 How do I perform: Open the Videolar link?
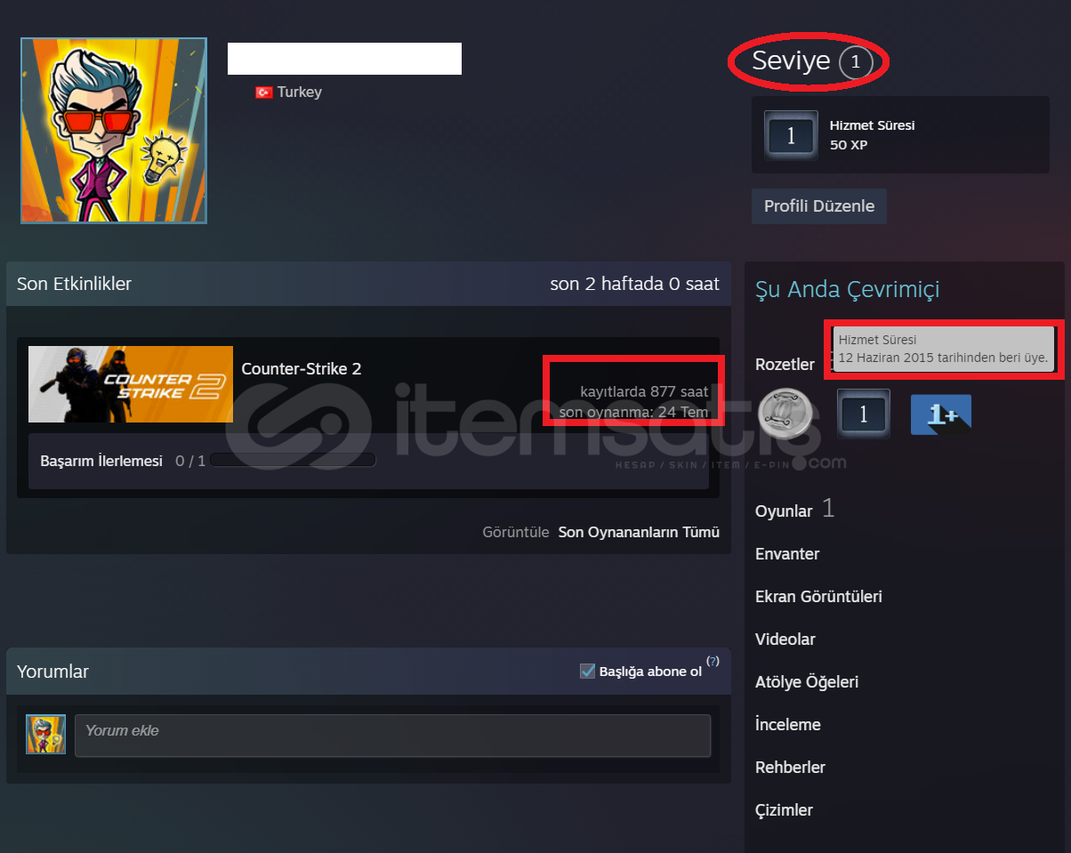(x=785, y=640)
